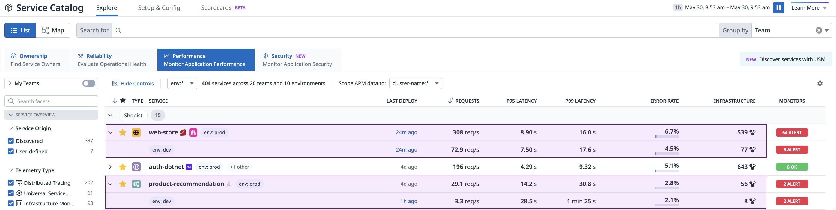
Task: Toggle the My Teams switch
Action: tap(88, 83)
